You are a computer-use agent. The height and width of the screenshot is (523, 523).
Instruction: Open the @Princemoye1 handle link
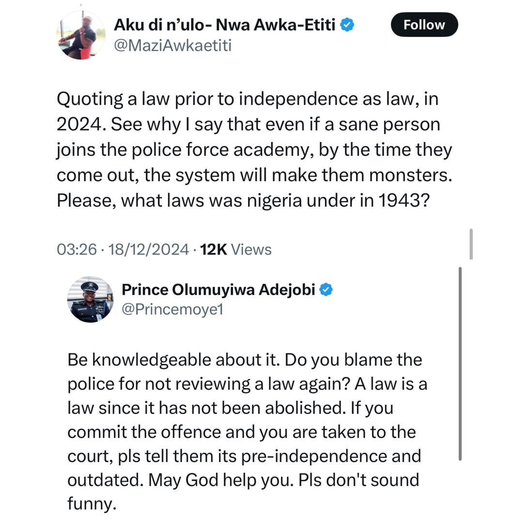[172, 309]
